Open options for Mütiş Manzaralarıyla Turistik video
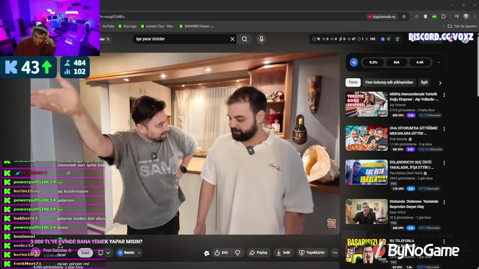479x269 pixels. pyautogui.click(x=444, y=95)
